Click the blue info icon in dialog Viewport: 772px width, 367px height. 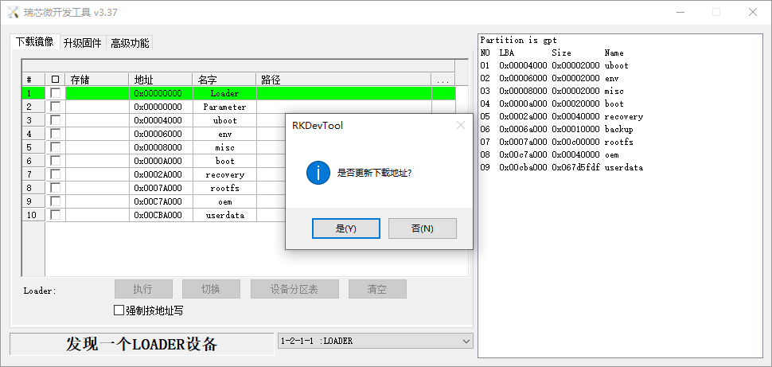pos(318,172)
